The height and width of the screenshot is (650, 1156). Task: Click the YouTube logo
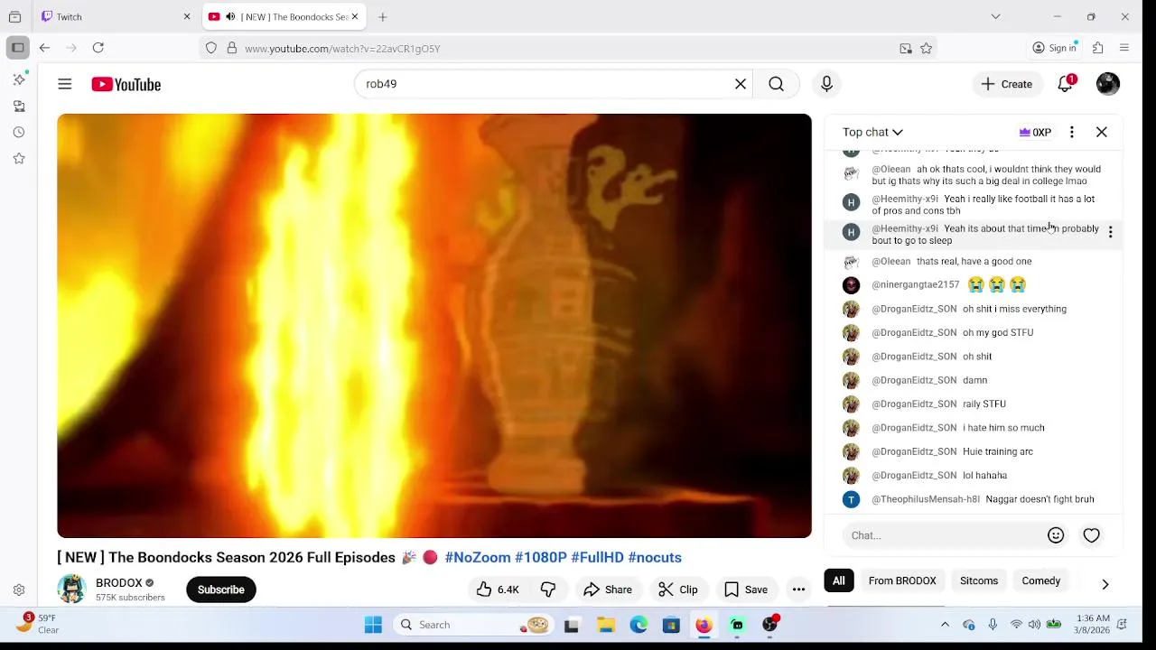[x=126, y=84]
